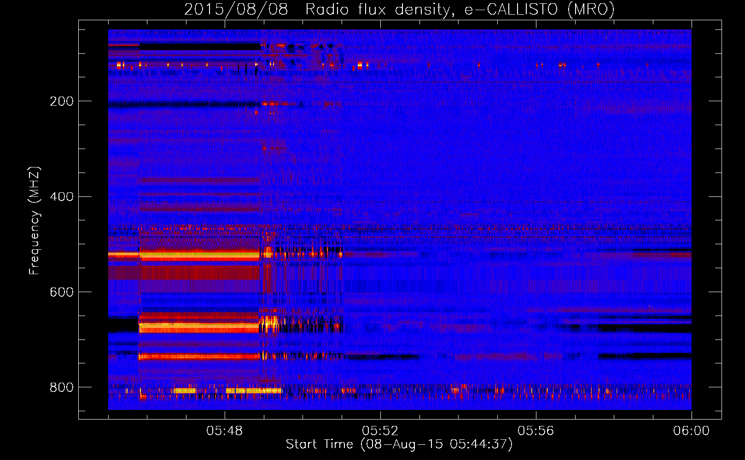Select the 05:48 time axis label

click(x=225, y=431)
